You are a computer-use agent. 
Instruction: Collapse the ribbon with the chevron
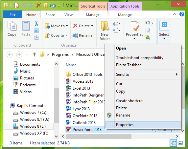point(175,14)
